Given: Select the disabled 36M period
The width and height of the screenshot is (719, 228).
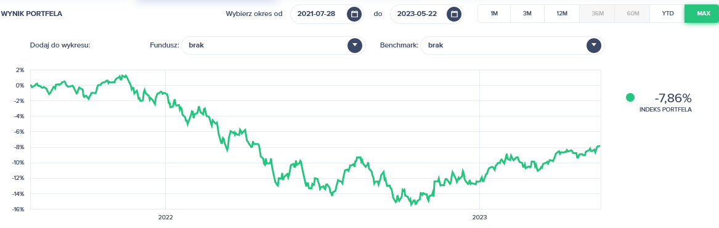Looking at the screenshot, I should tap(598, 14).
